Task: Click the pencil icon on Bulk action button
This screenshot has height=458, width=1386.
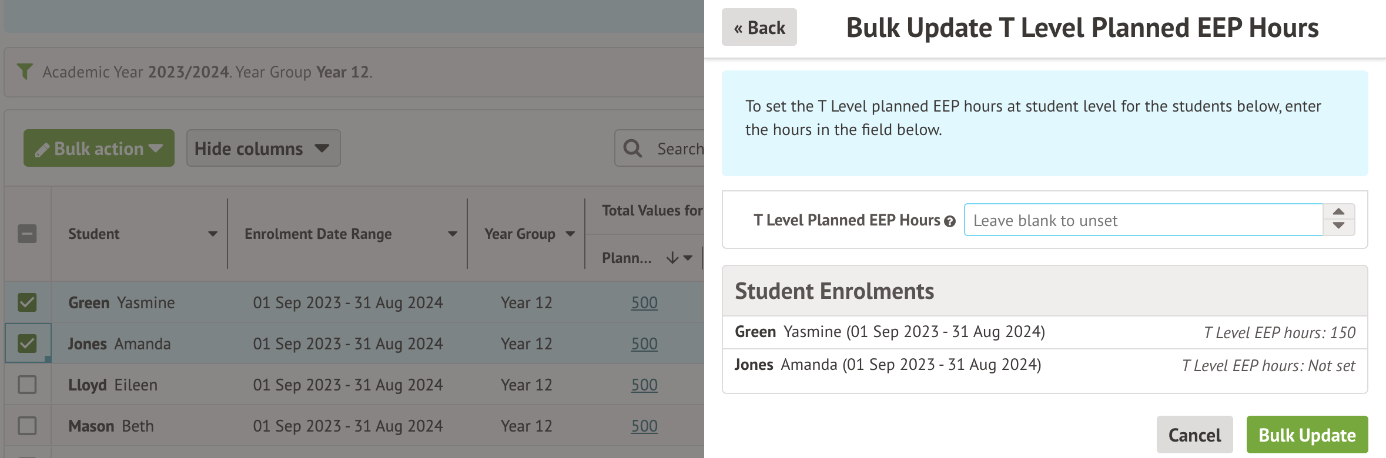Action: click(x=42, y=149)
